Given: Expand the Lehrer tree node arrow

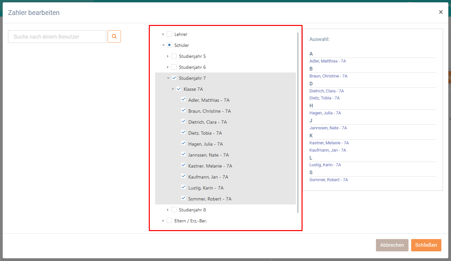Looking at the screenshot, I should click(x=163, y=34).
